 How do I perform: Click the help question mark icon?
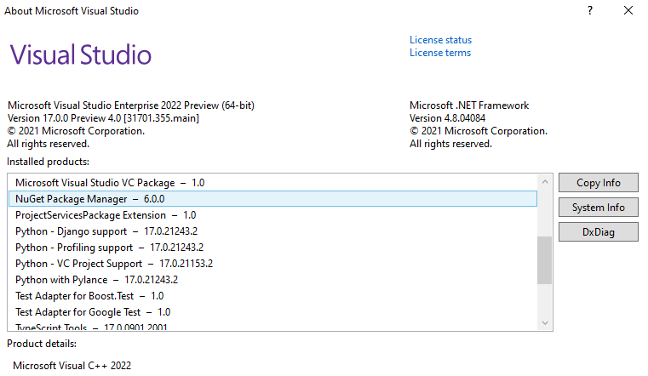(x=590, y=11)
